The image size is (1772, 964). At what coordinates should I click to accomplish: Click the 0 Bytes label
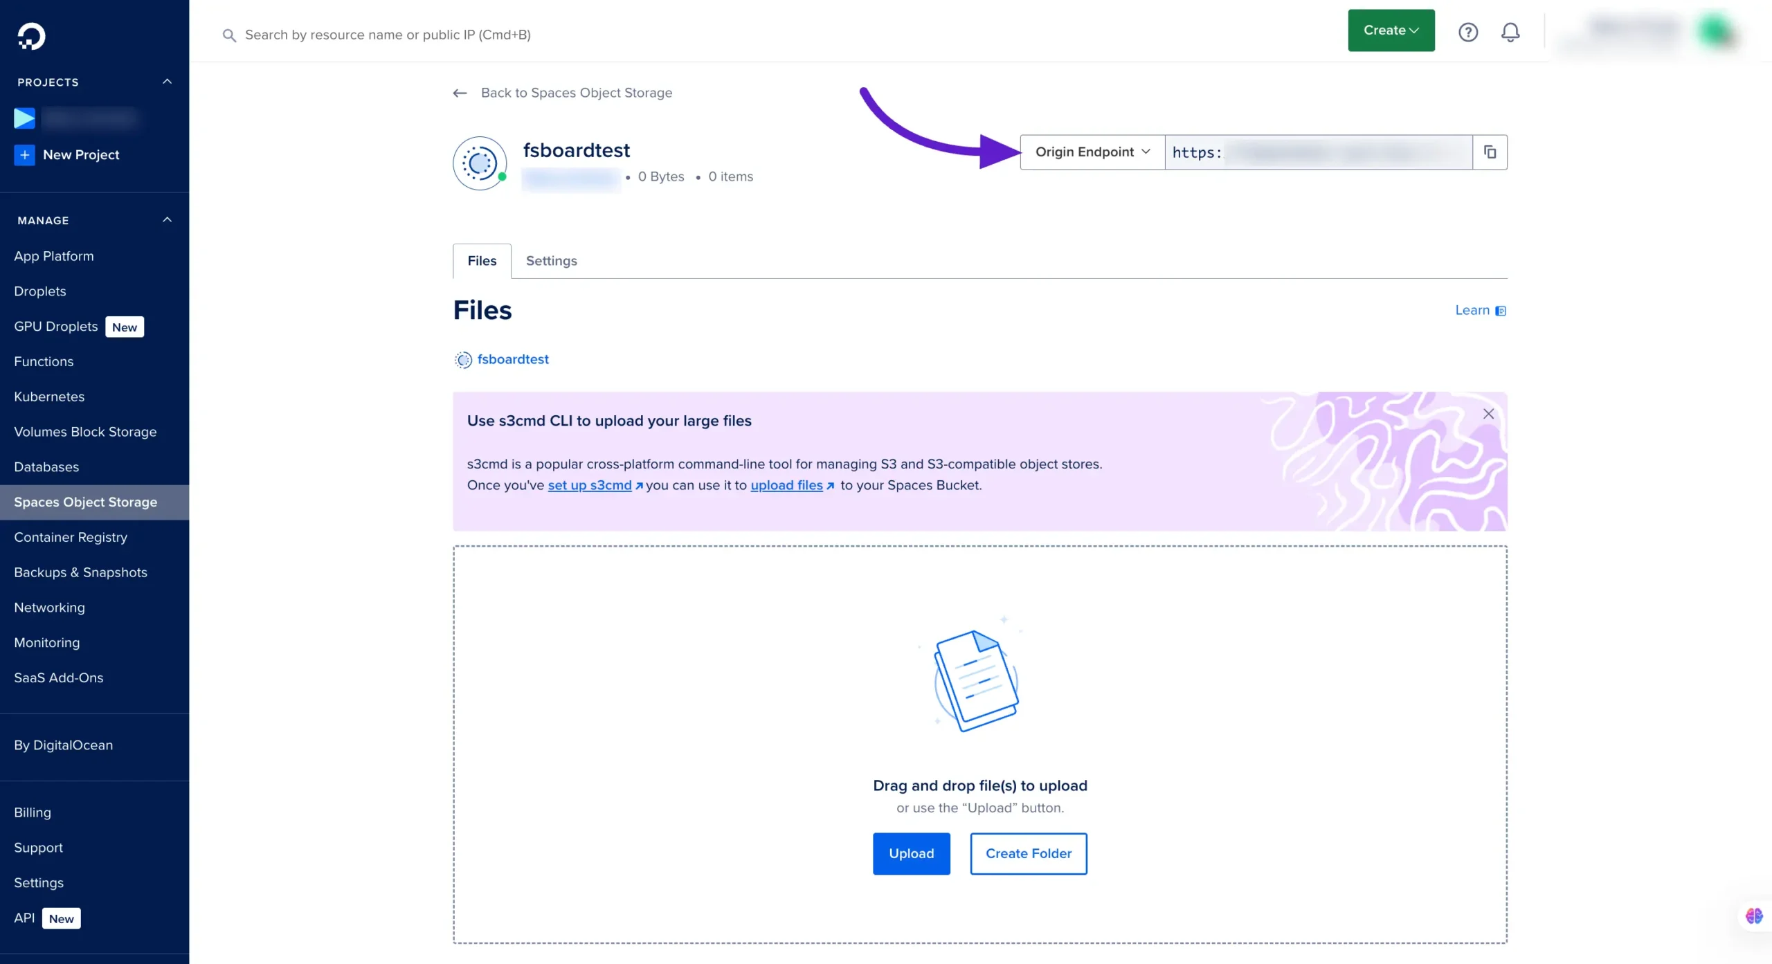[660, 176]
